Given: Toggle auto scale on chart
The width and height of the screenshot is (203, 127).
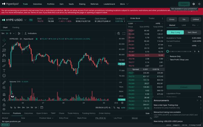Looking at the screenshot, I should coord(123,107).
